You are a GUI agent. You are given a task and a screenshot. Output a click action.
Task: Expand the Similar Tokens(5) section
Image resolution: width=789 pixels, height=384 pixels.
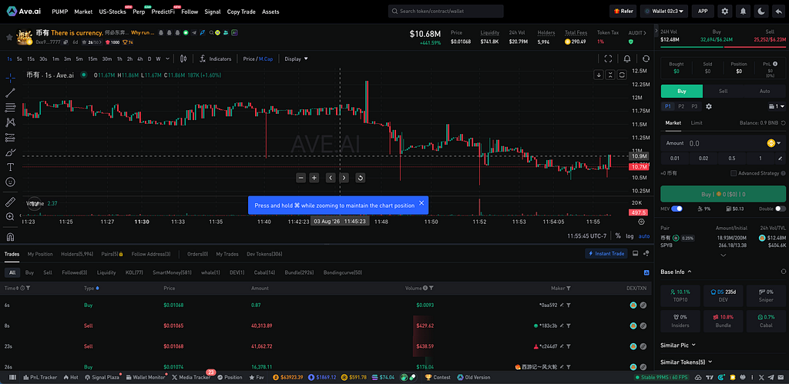click(x=686, y=362)
